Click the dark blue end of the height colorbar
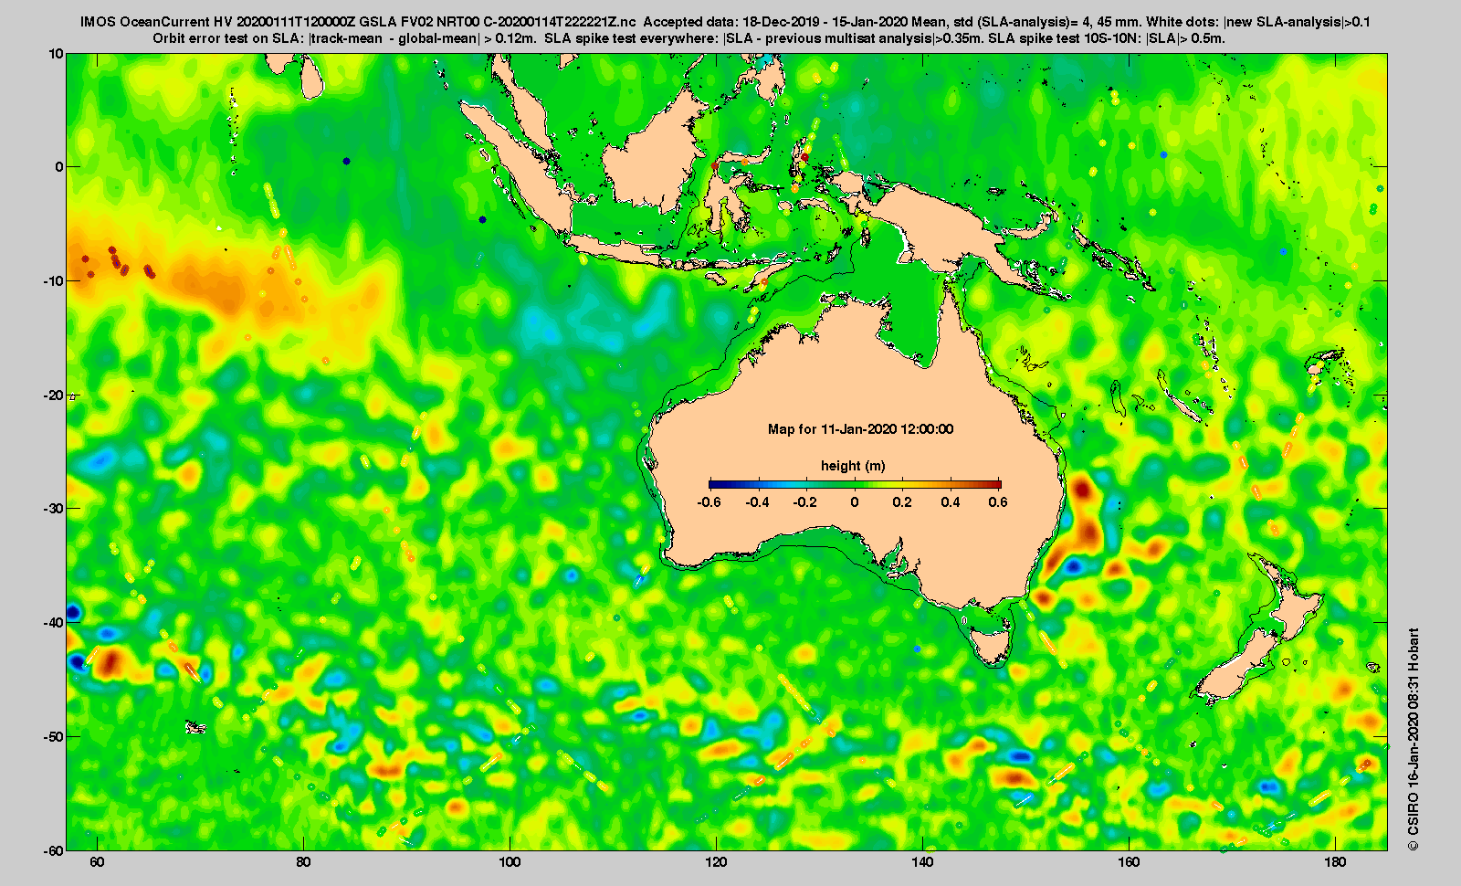The image size is (1461, 886). (x=714, y=484)
